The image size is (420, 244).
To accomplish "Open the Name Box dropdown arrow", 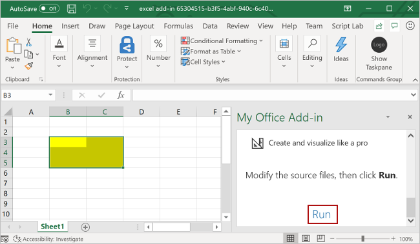I will tap(50, 95).
